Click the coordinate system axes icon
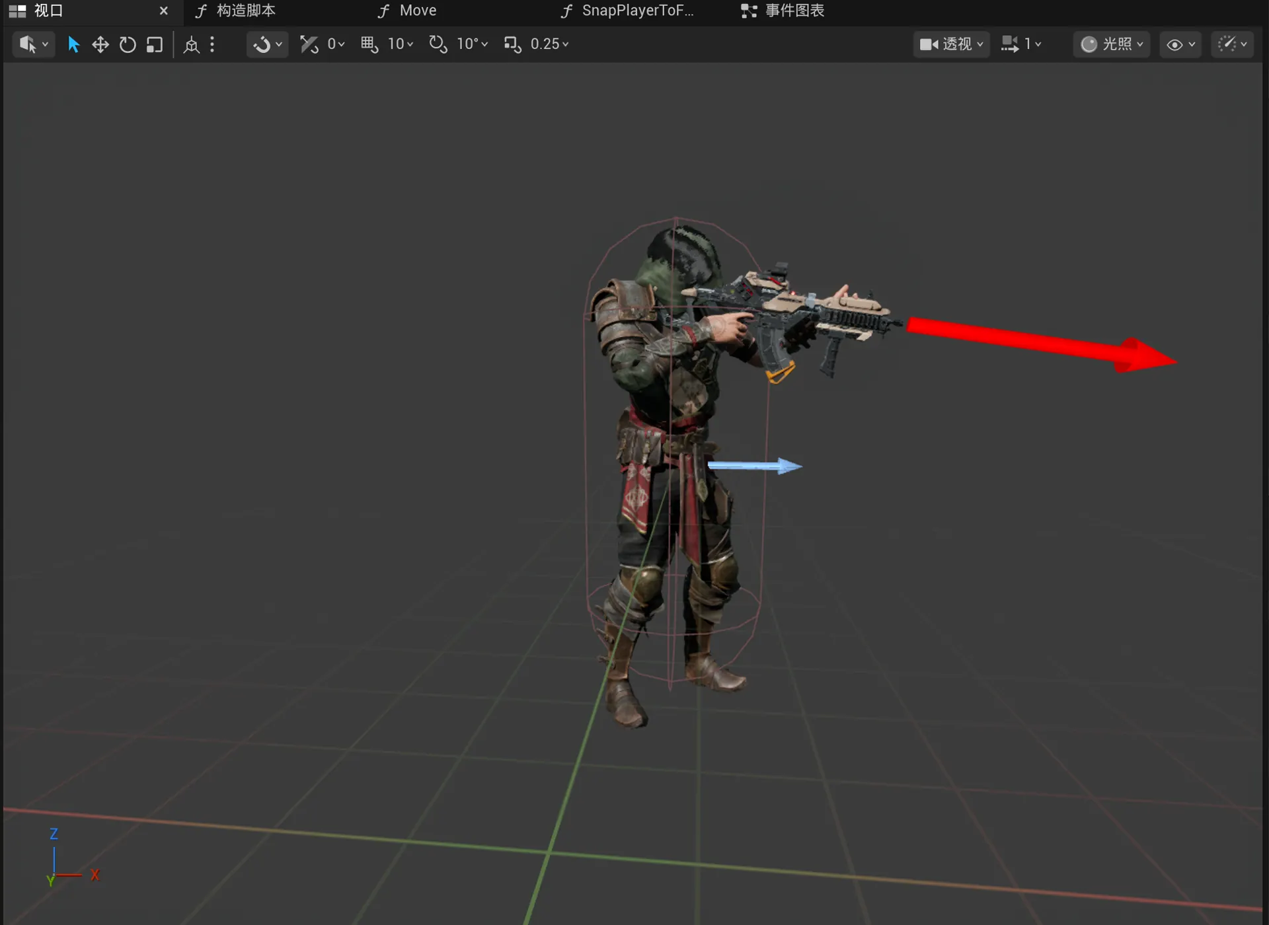 point(192,44)
